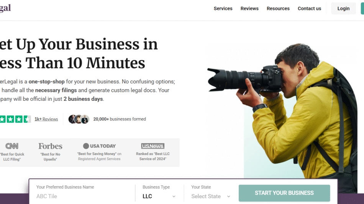Image resolution: width=364 pixels, height=204 pixels.
Task: Click the U.S. News logo
Action: (x=152, y=146)
